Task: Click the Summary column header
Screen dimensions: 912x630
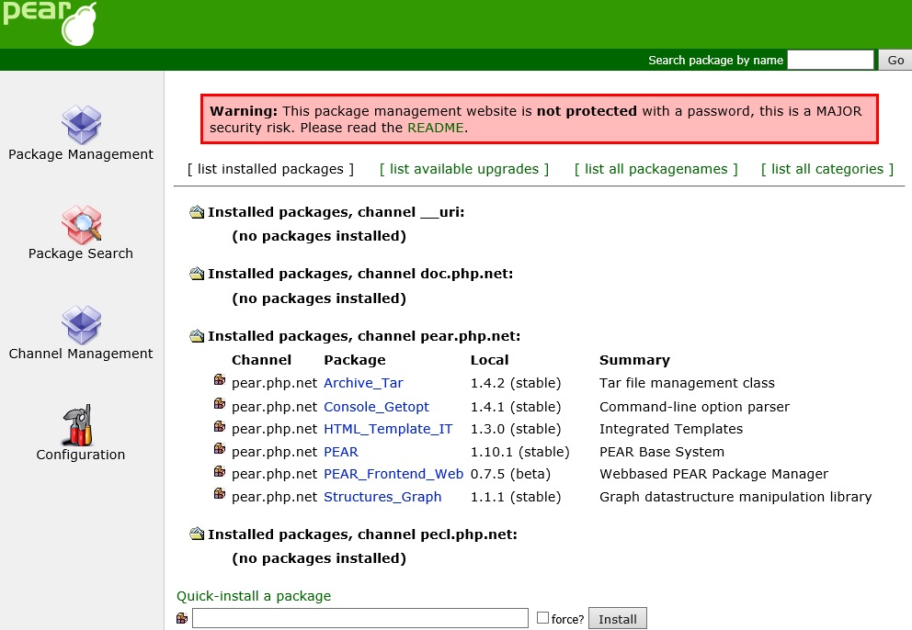Action: point(634,360)
